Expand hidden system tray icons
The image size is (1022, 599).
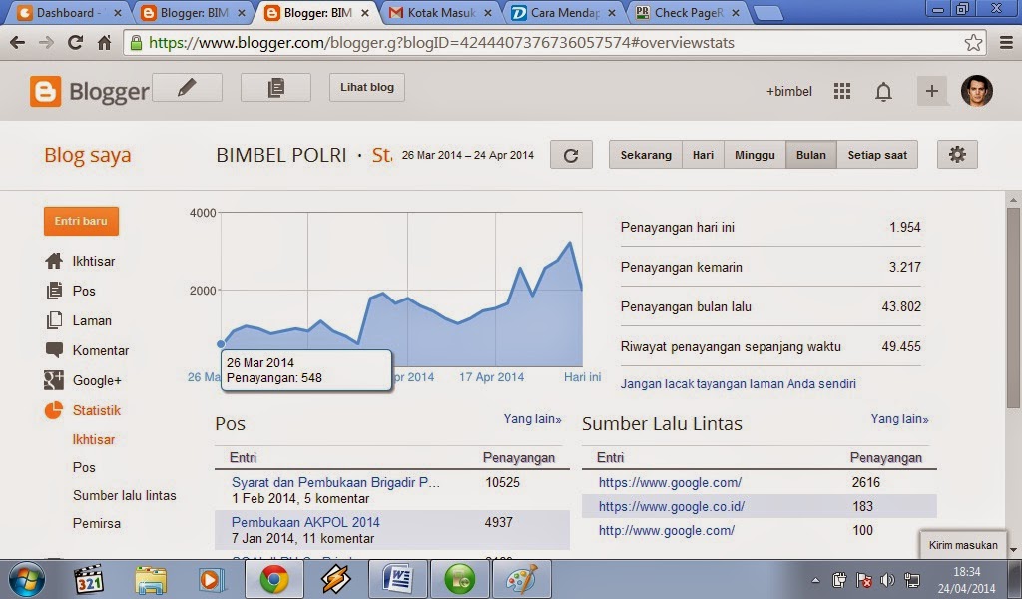coord(814,579)
